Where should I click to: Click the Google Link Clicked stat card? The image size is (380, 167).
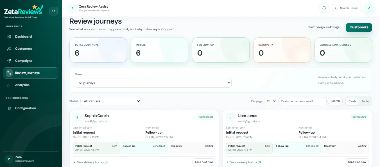[x=343, y=50]
